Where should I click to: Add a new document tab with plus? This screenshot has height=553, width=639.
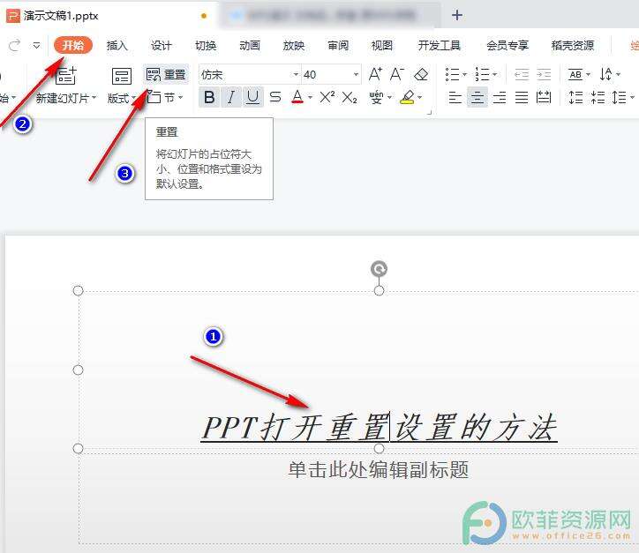(457, 16)
